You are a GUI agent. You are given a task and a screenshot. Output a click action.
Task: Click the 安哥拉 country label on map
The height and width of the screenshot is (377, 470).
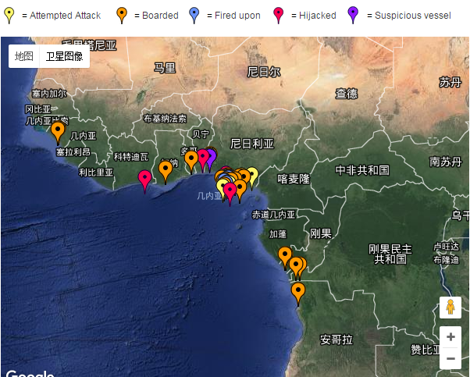[336, 340]
